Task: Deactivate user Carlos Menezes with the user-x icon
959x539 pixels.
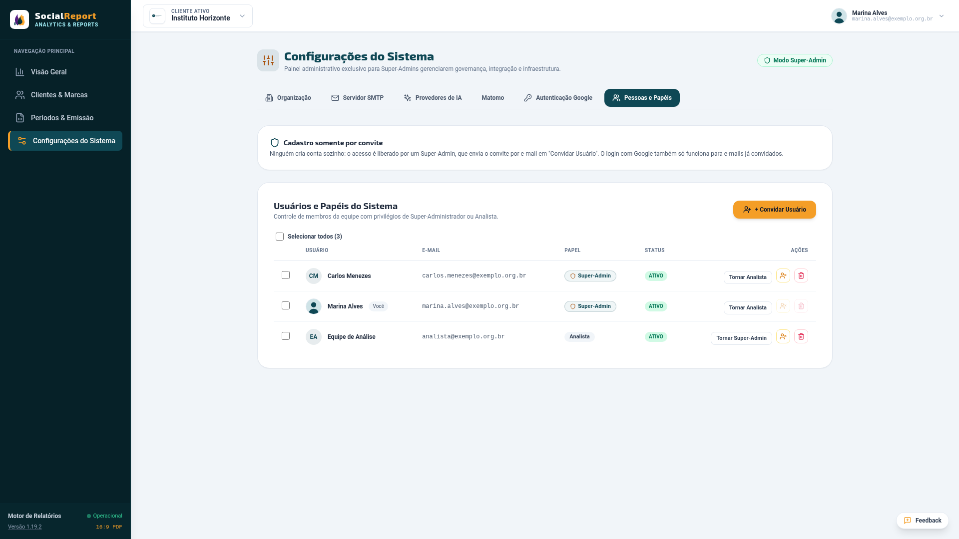Action: [x=783, y=275]
